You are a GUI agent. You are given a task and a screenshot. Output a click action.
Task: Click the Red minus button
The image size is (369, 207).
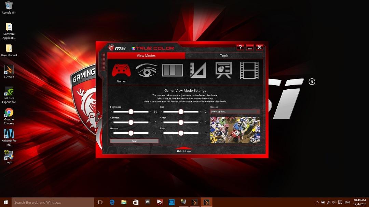(161, 112)
